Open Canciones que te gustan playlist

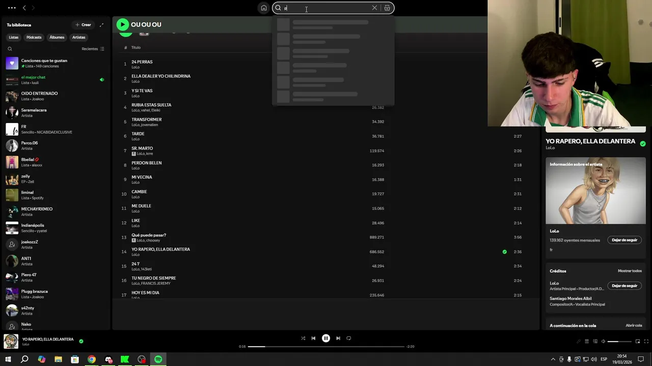pos(55,64)
